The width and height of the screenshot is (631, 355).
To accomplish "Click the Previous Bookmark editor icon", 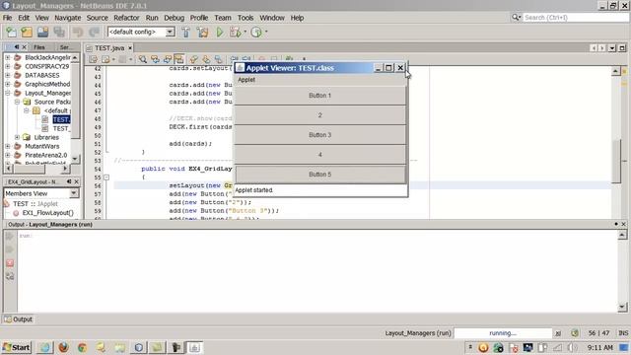I will coord(193,59).
